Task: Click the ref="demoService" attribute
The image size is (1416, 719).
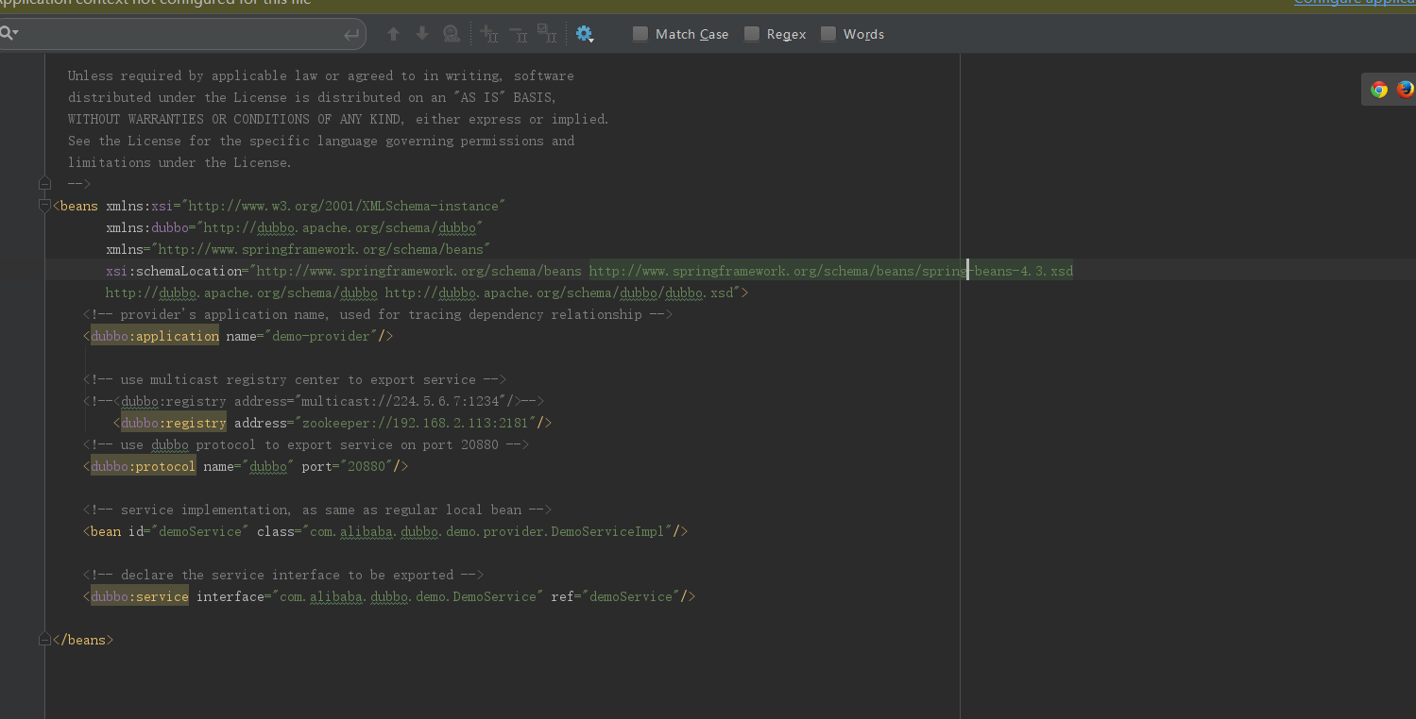Action: click(616, 596)
